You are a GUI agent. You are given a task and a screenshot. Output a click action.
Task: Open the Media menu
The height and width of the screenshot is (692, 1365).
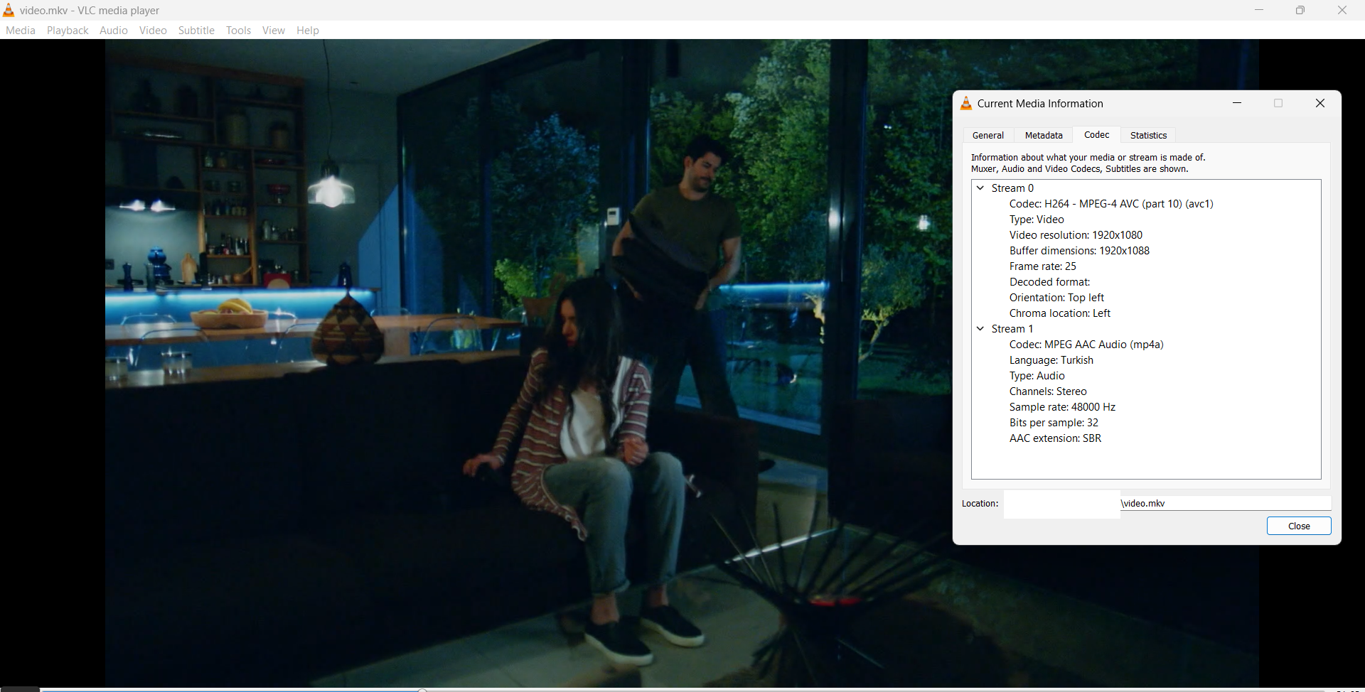tap(21, 31)
